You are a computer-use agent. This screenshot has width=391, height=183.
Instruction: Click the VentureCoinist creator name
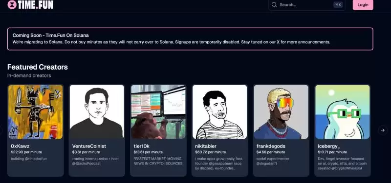pos(89,146)
